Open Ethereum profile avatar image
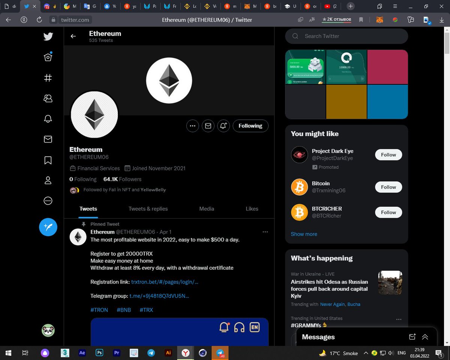450x360 pixels. pyautogui.click(x=94, y=114)
